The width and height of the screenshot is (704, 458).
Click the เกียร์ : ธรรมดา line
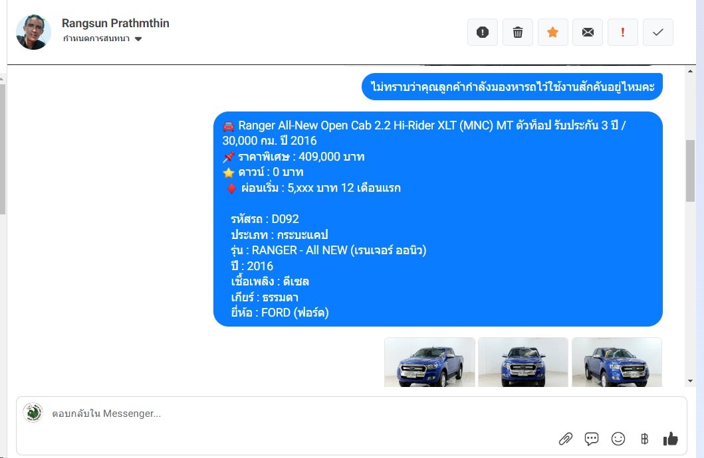click(265, 297)
